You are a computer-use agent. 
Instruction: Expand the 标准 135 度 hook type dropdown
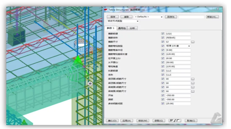(x=178, y=46)
